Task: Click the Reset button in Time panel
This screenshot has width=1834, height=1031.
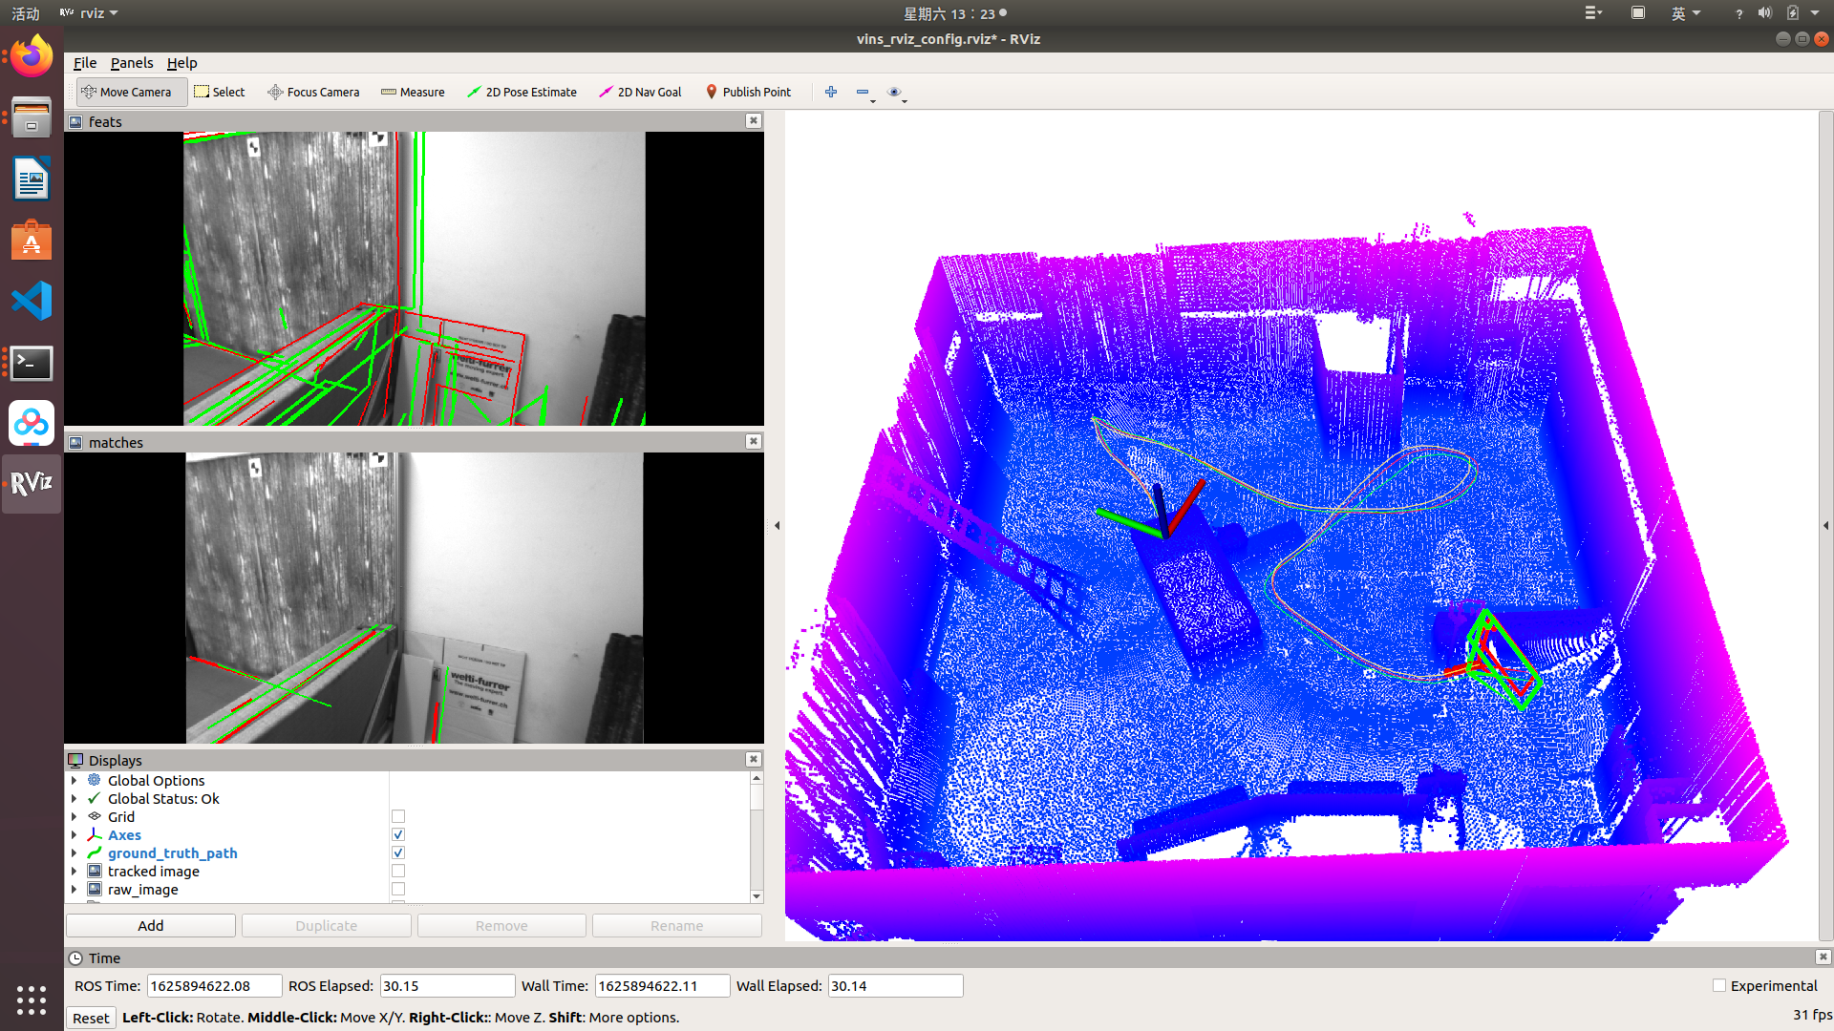Action: [91, 1018]
